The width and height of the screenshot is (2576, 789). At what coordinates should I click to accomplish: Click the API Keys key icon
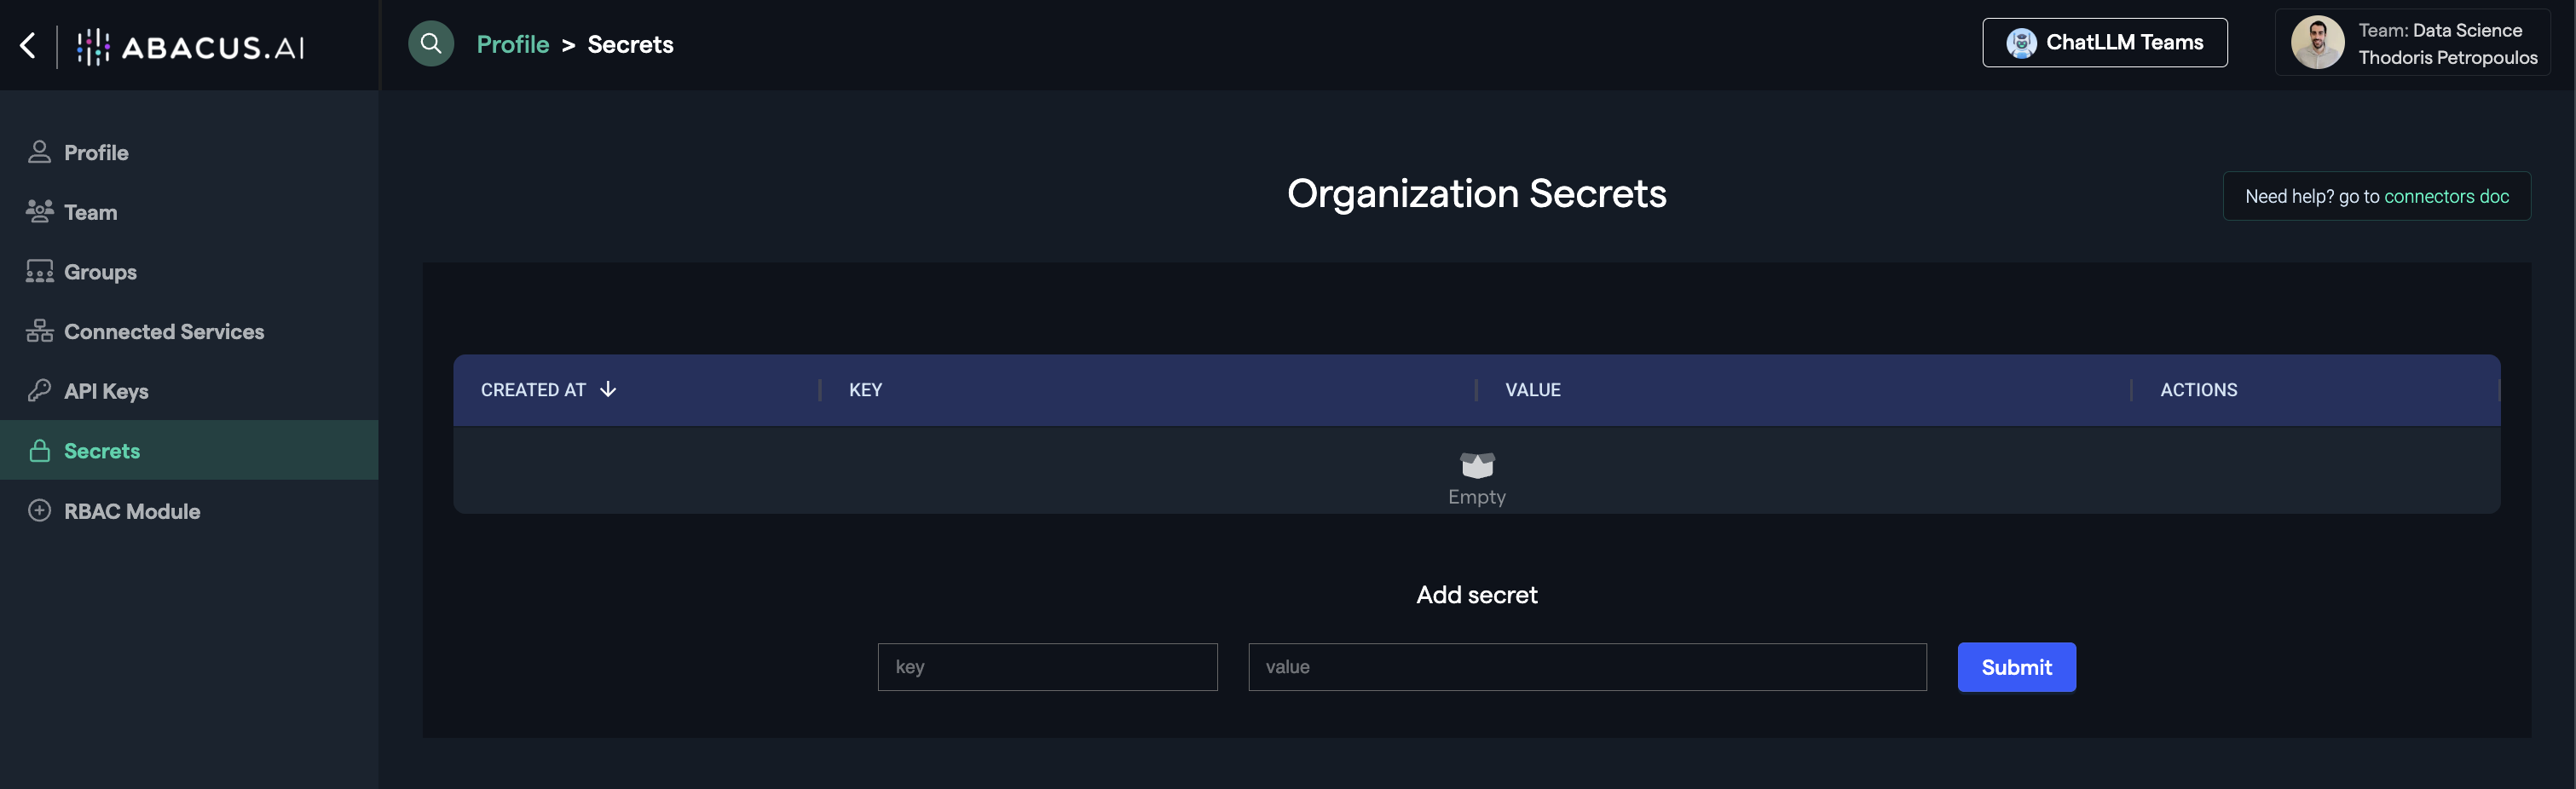click(x=39, y=391)
